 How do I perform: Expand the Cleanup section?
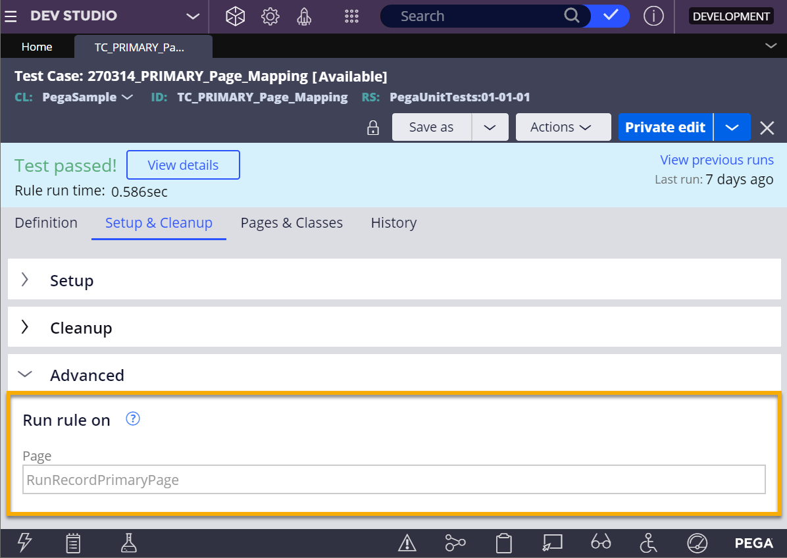pos(25,328)
